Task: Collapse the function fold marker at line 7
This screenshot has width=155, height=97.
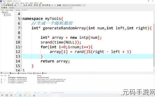Action: coord(21,28)
